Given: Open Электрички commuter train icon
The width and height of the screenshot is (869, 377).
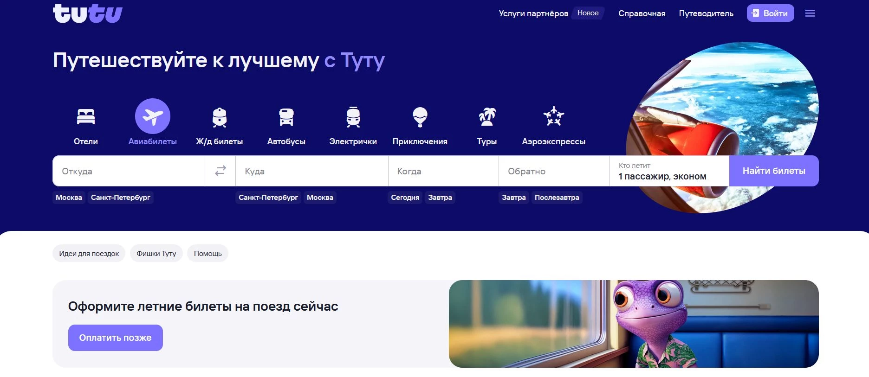Looking at the screenshot, I should point(353,117).
